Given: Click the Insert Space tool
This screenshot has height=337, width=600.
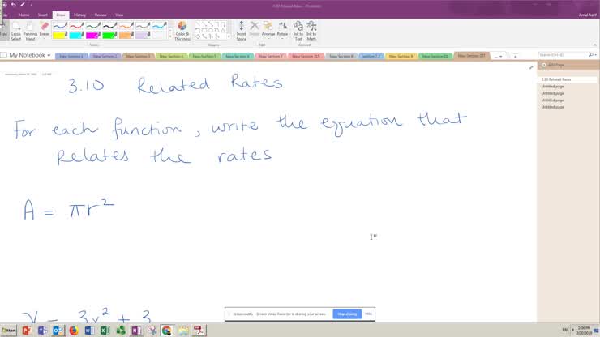Looking at the screenshot, I should [x=241, y=31].
